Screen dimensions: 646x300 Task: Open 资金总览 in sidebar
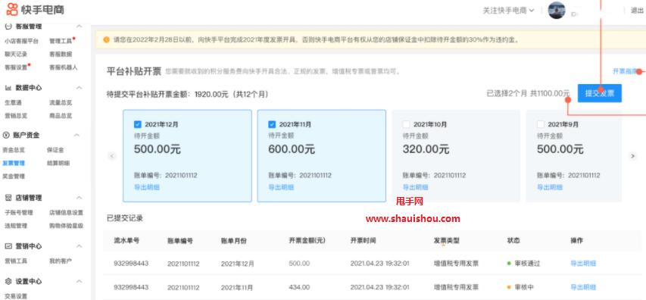click(x=14, y=150)
